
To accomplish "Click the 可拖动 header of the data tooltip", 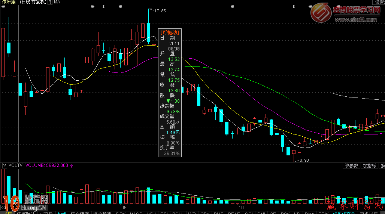I will [170, 32].
